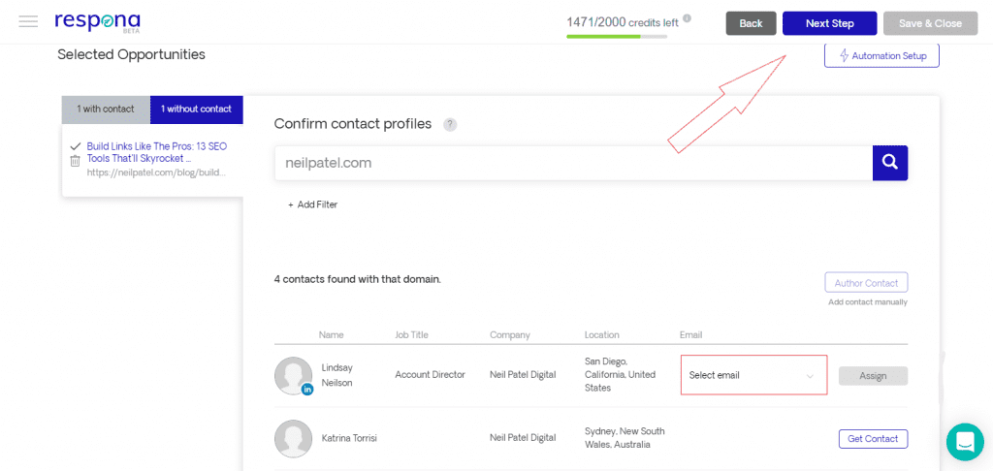The width and height of the screenshot is (993, 471).
Task: Open Build Links Like The Pros link
Action: (x=156, y=152)
